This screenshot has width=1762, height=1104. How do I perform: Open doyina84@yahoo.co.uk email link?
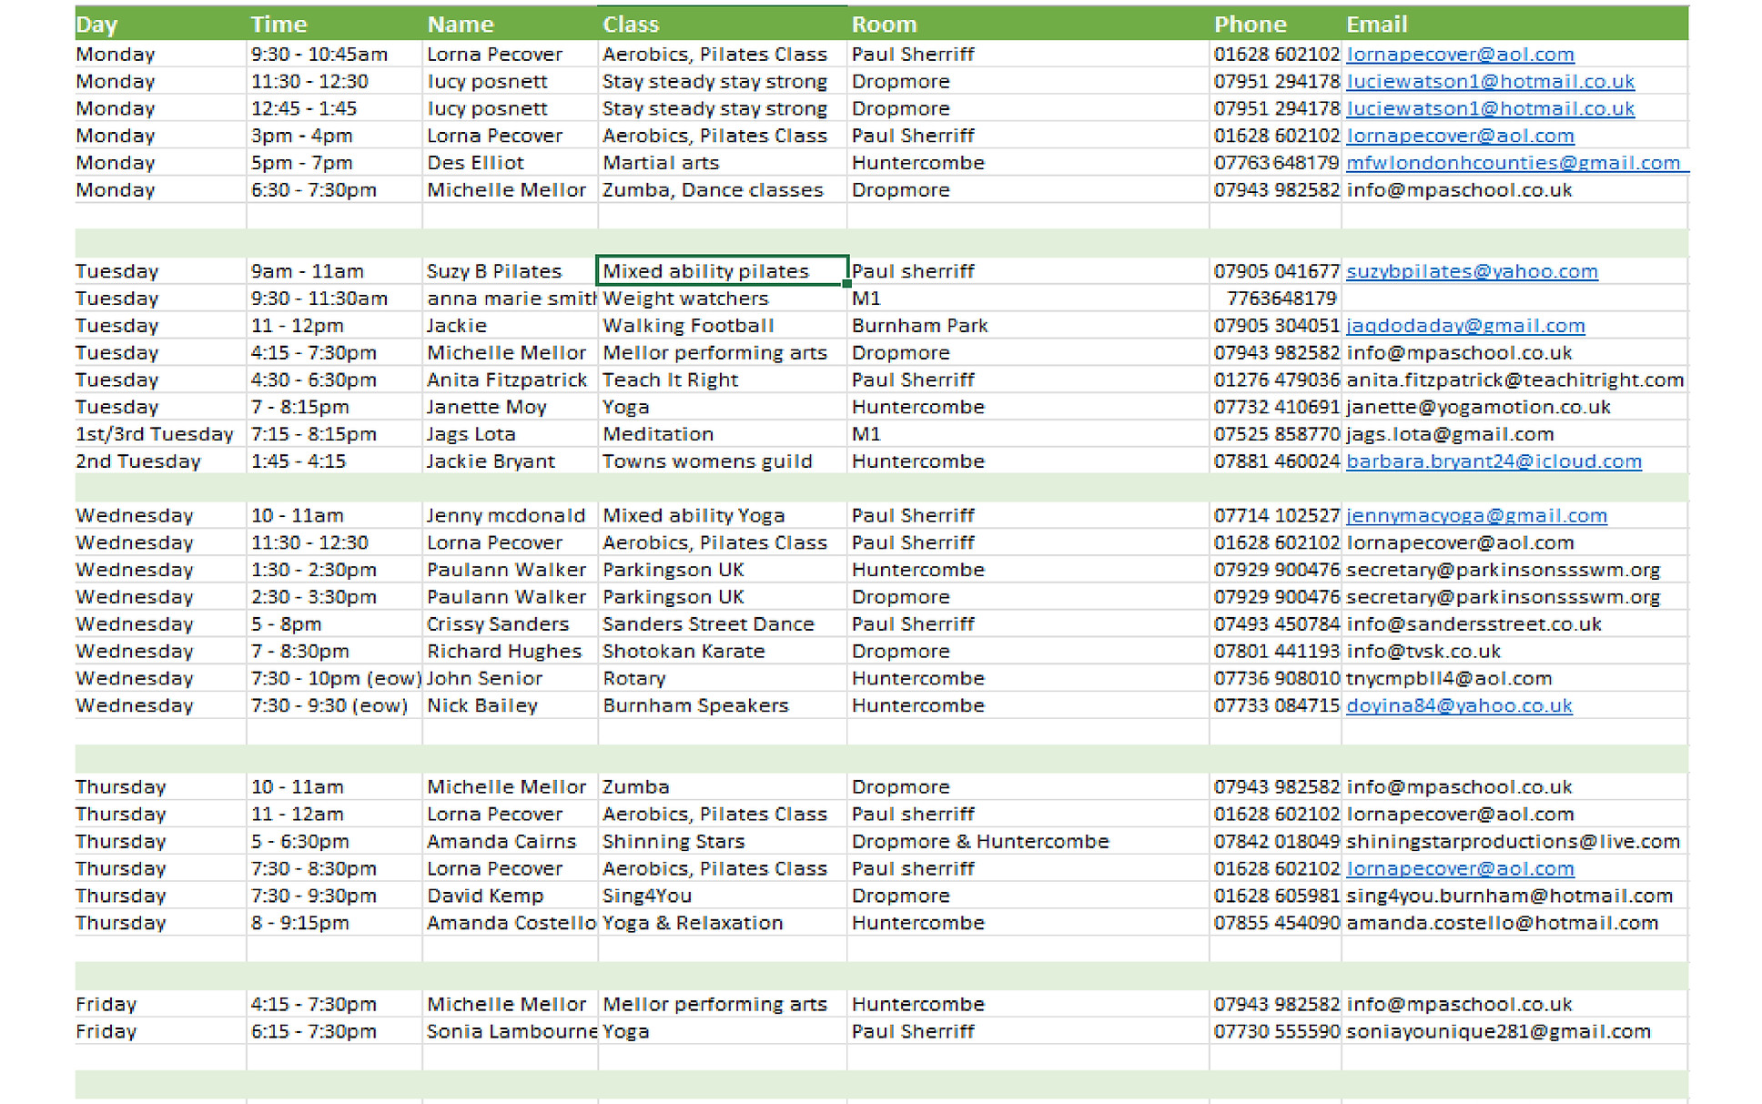click(1459, 705)
